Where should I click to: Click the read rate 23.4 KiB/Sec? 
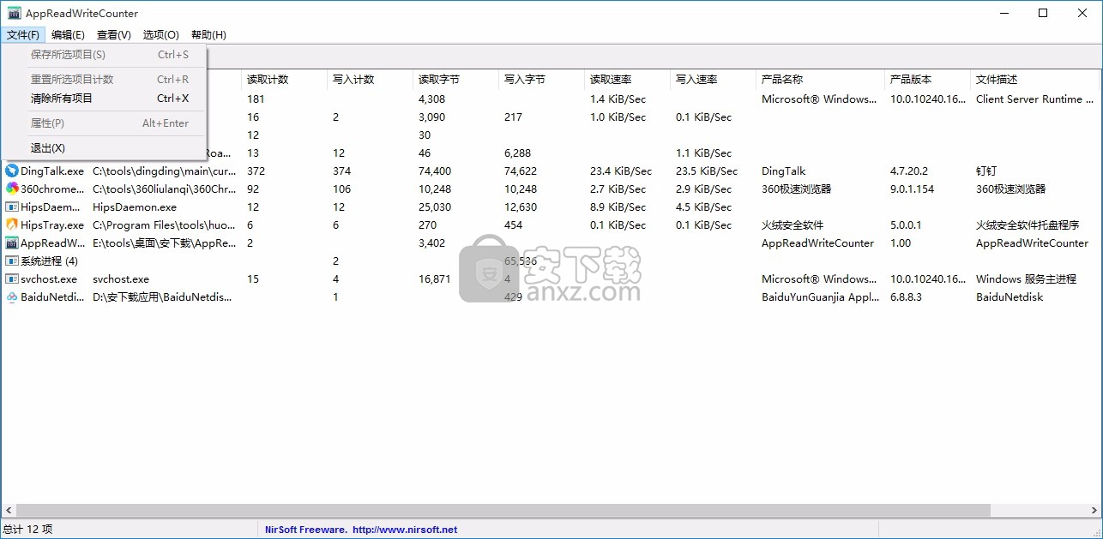tap(621, 171)
